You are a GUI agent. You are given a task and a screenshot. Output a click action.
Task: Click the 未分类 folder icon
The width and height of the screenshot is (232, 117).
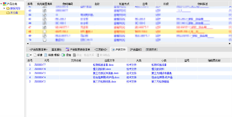pyautogui.click(x=8, y=12)
